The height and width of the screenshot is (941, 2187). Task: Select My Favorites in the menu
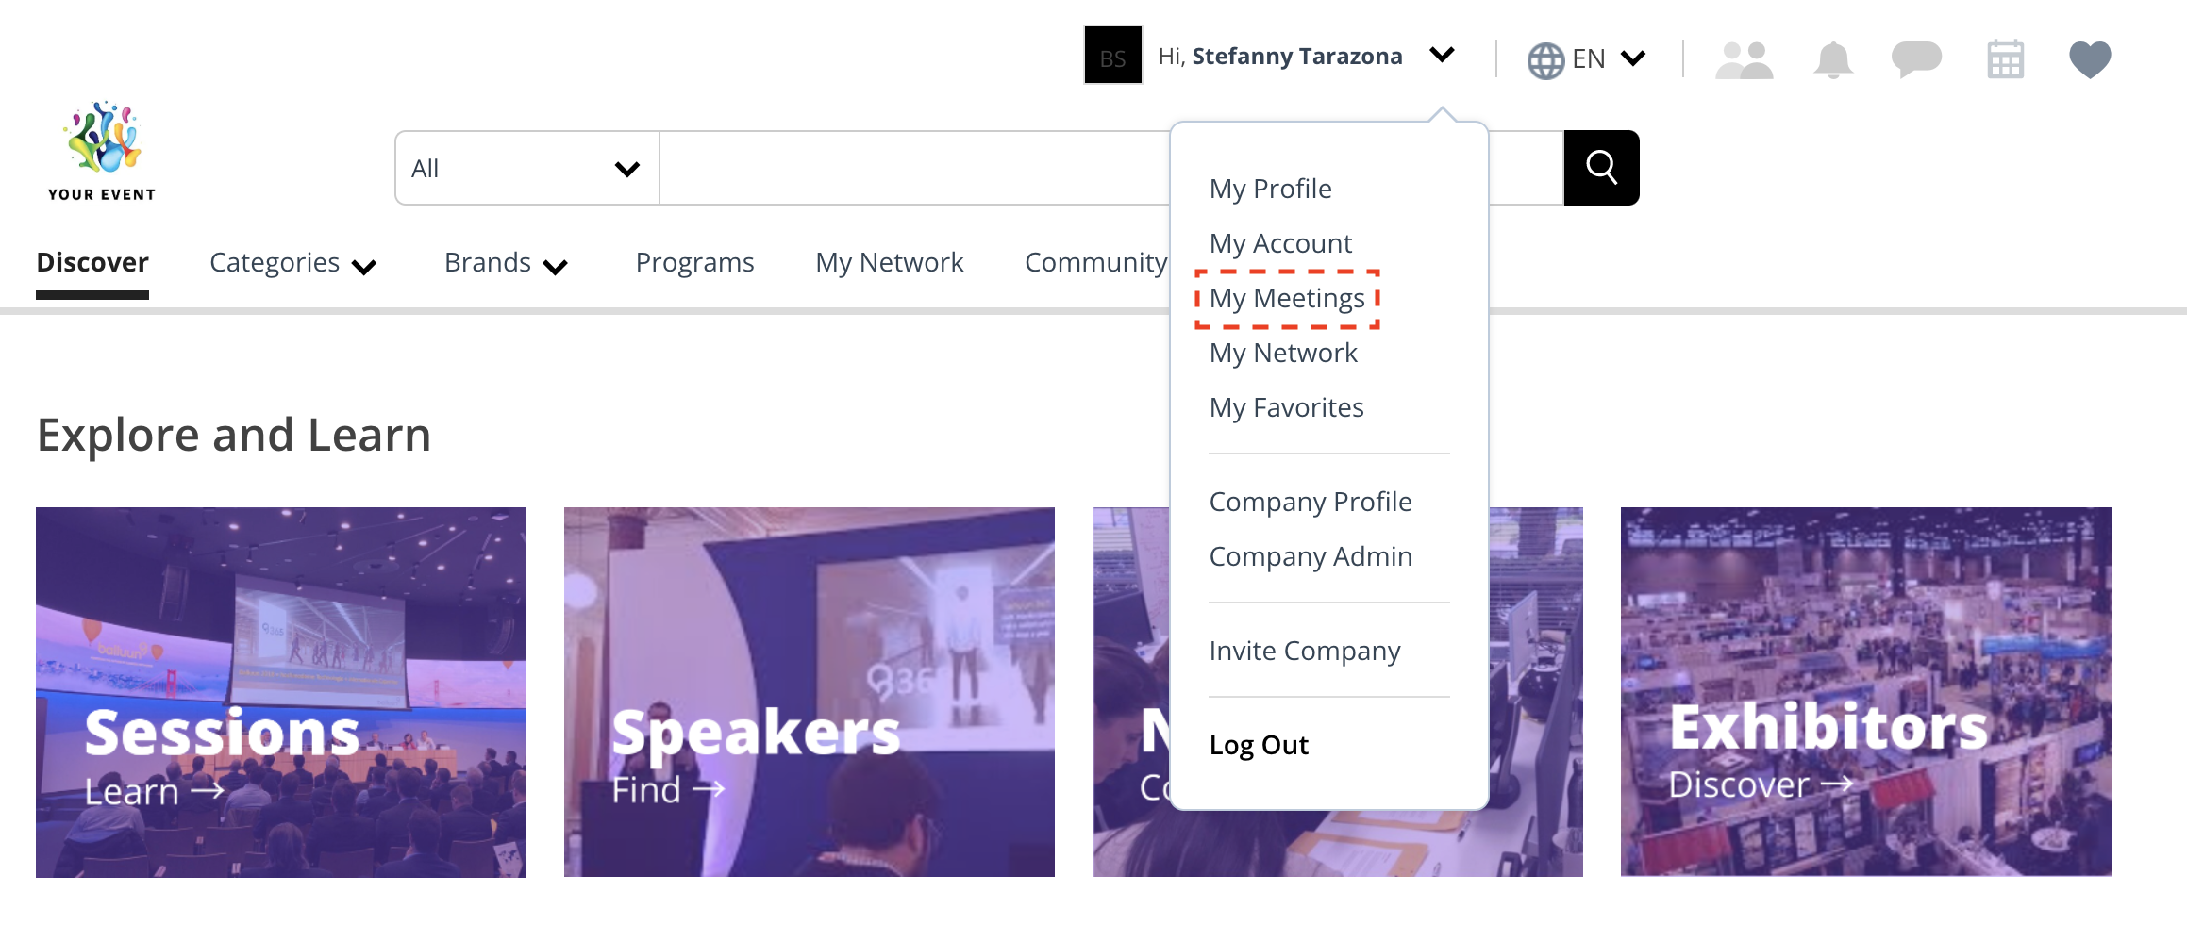point(1286,406)
